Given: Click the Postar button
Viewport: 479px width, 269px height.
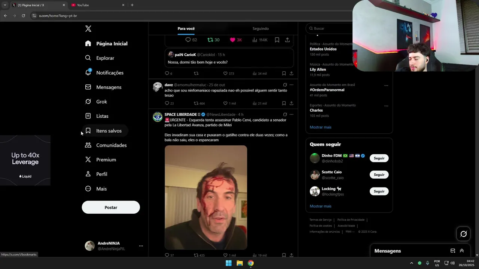Looking at the screenshot, I should click(111, 207).
